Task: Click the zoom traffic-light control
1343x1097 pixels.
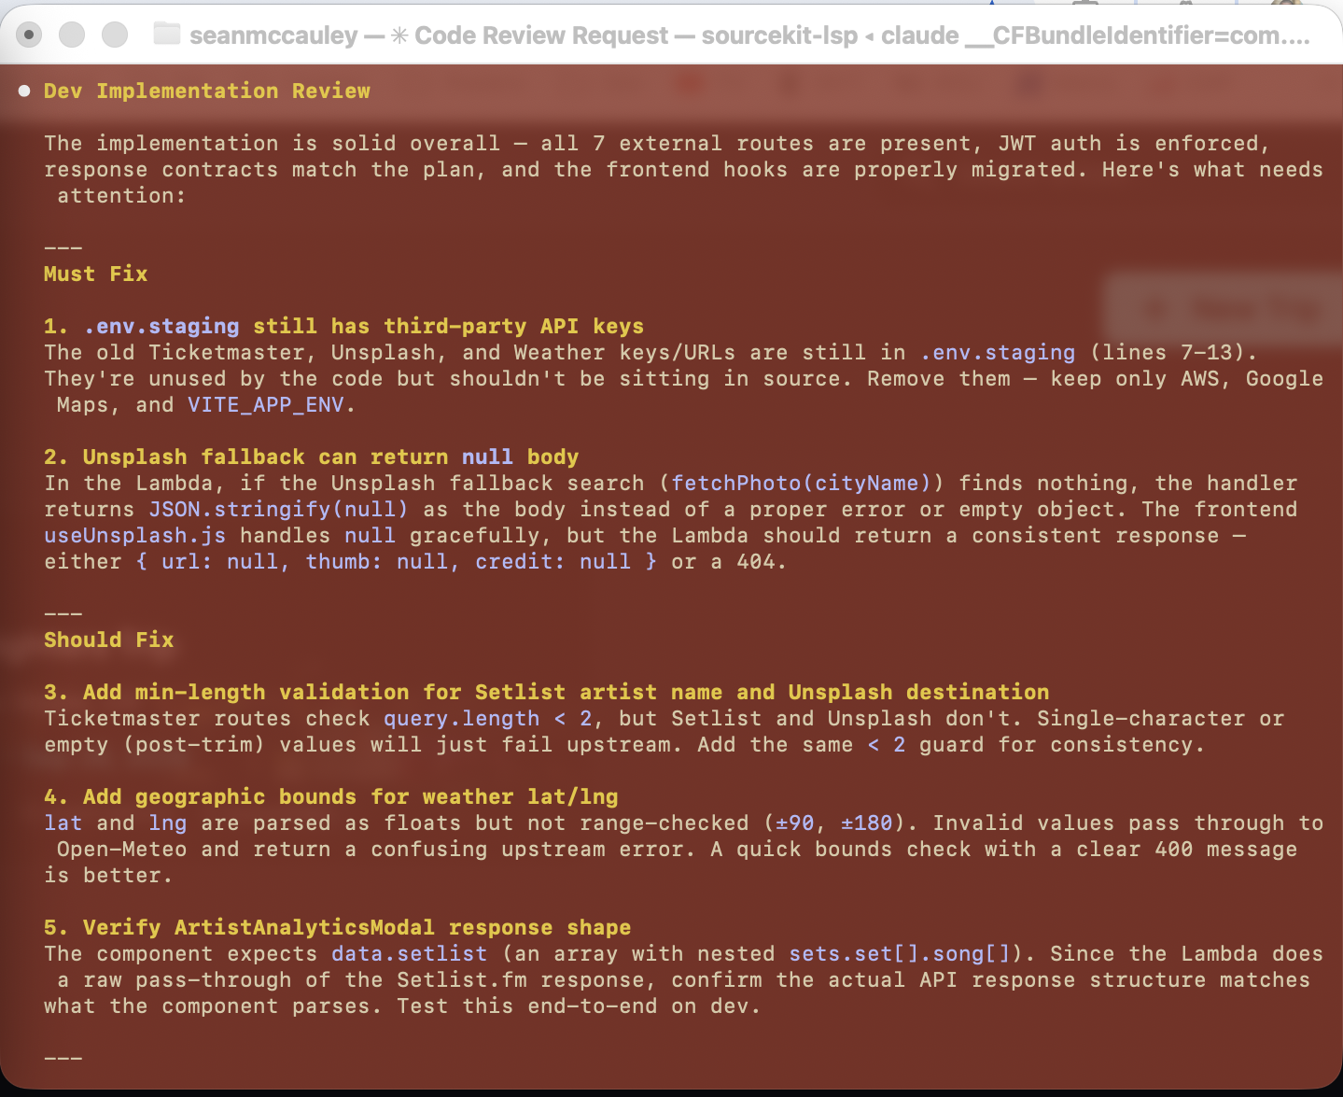Action: (114, 34)
